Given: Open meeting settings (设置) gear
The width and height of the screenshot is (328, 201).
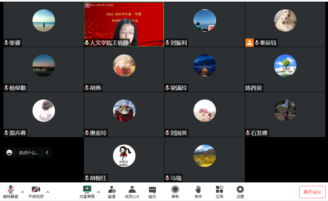Looking at the screenshot, I should tap(240, 192).
